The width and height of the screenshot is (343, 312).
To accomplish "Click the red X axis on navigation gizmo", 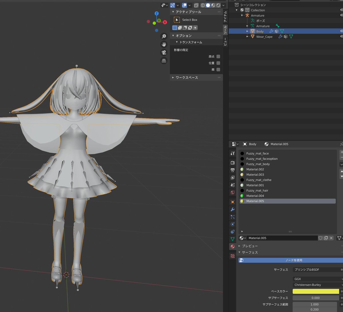I will (x=165, y=22).
